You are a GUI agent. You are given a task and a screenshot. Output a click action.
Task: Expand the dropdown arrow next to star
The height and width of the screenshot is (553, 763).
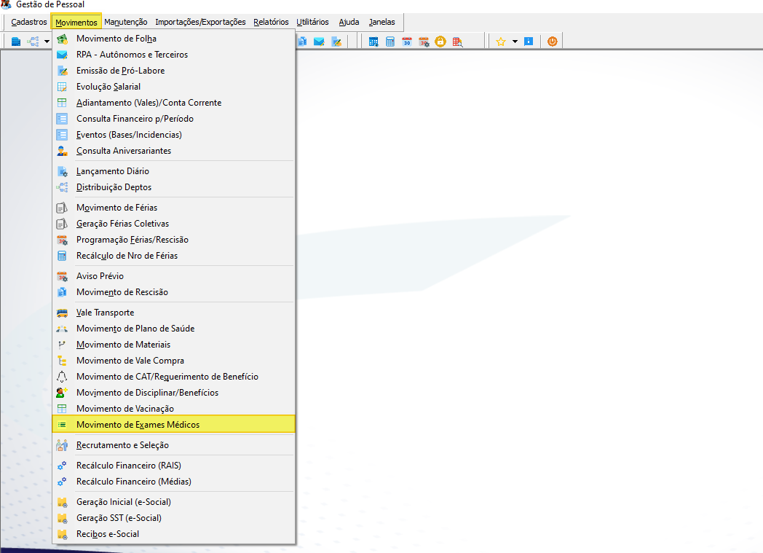515,42
